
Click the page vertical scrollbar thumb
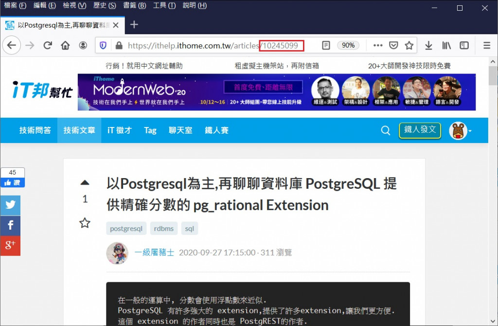pyautogui.click(x=493, y=75)
